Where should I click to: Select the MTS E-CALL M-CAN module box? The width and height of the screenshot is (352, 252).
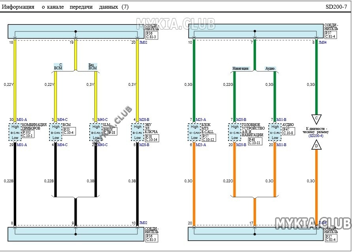tap(194, 132)
